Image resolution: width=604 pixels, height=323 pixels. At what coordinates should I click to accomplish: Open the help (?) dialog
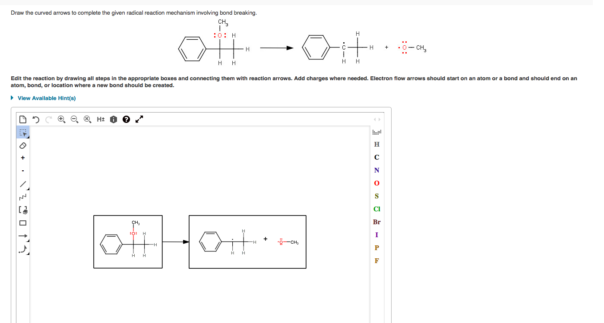pyautogui.click(x=126, y=119)
